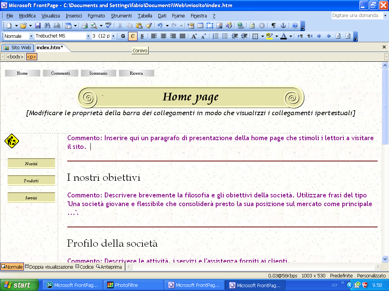389x291 pixels.
Task: Click the Refresh page icon
Action: (x=252, y=25)
